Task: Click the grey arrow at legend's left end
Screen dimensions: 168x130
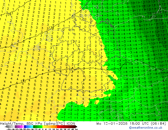Action: pyautogui.click(x=6, y=127)
